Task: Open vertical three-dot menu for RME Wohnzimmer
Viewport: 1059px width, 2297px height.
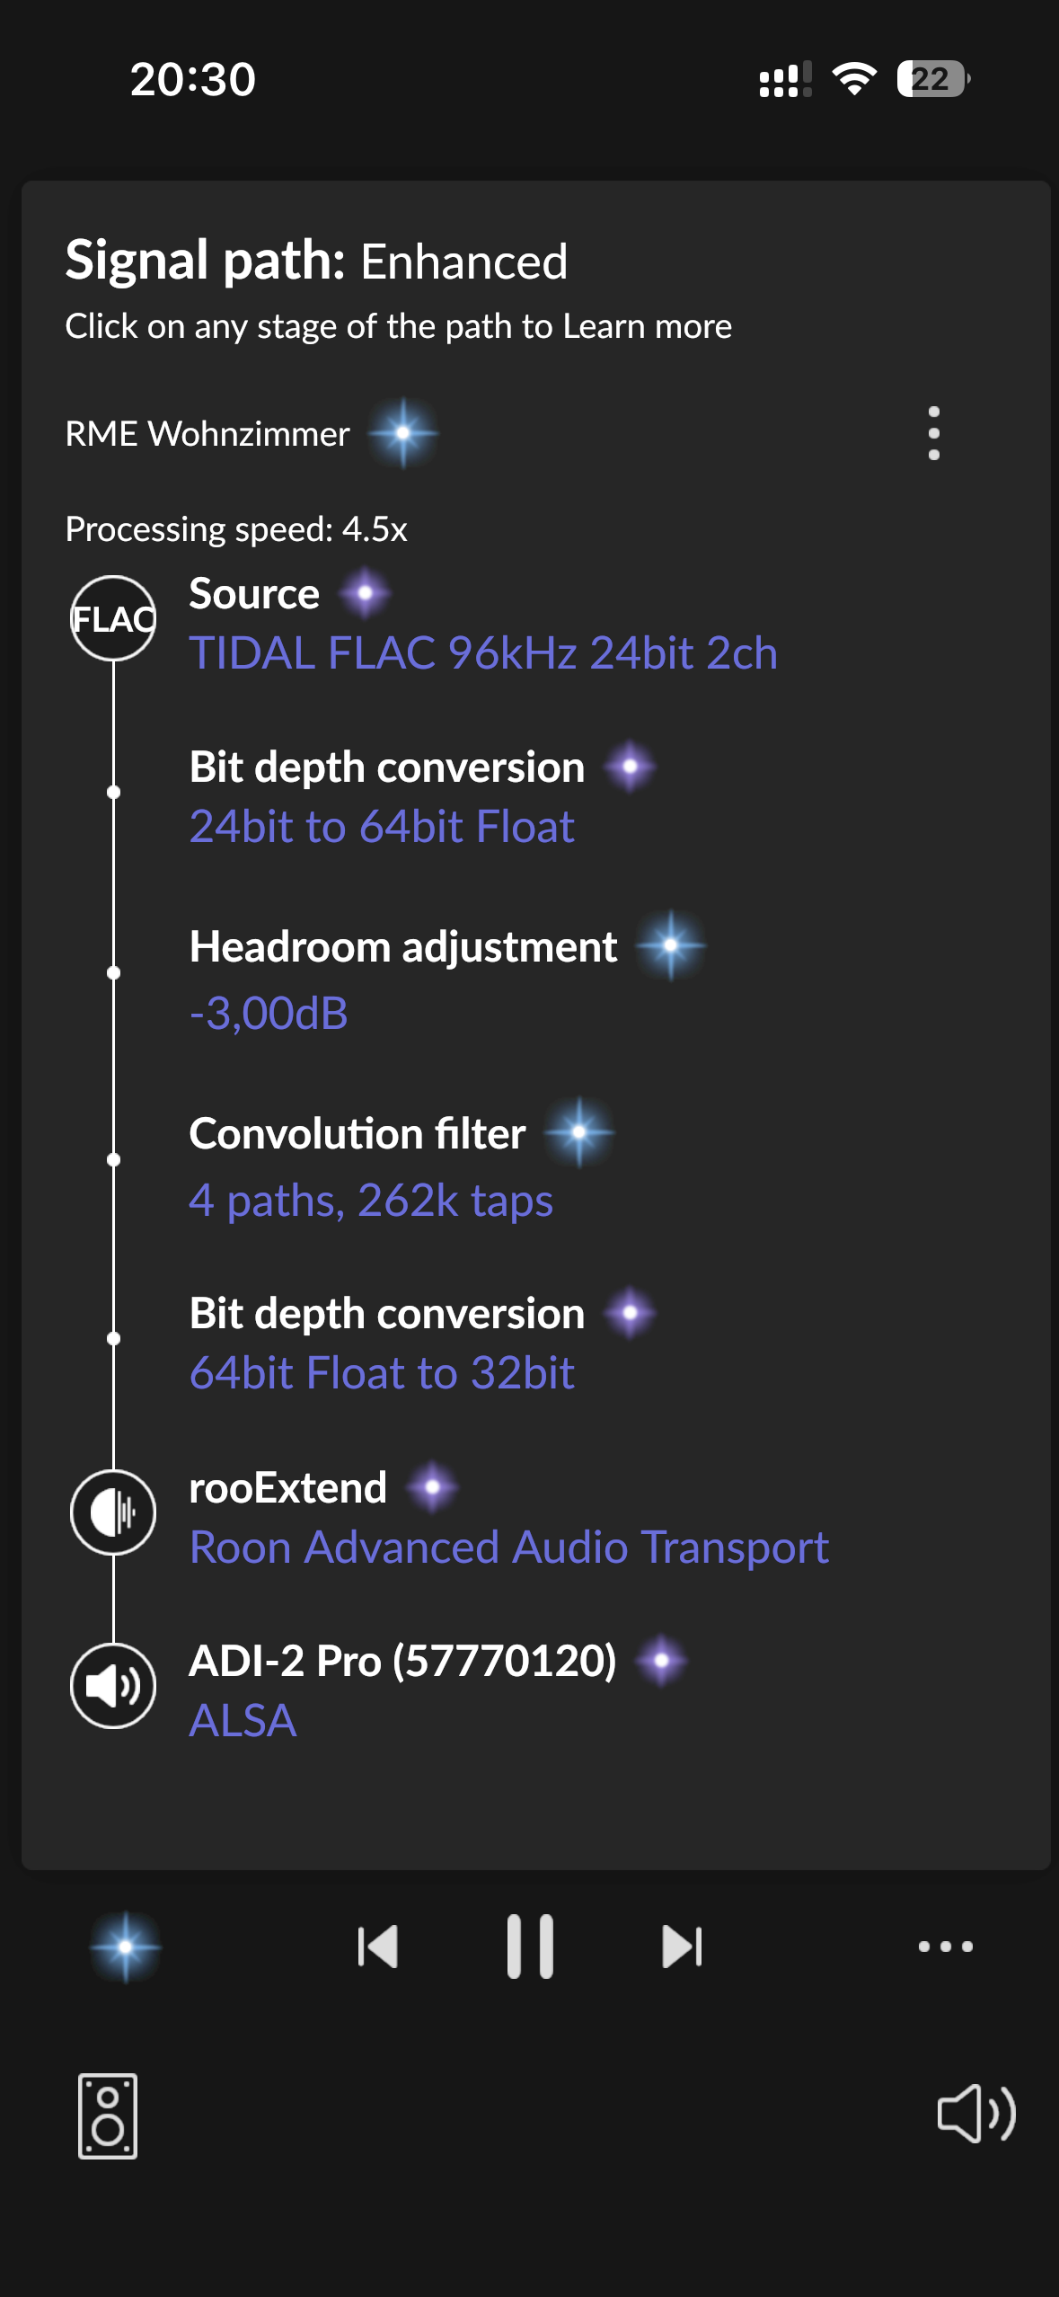Action: point(934,433)
